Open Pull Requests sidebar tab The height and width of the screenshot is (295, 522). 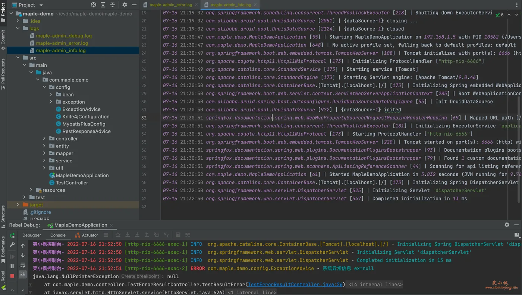[3, 74]
